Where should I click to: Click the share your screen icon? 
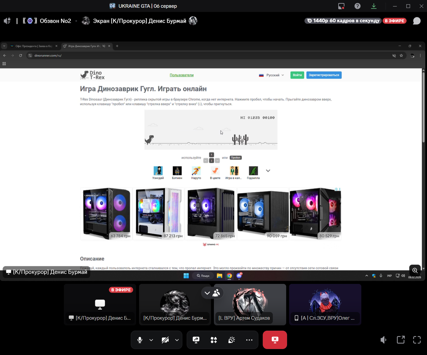click(196, 340)
